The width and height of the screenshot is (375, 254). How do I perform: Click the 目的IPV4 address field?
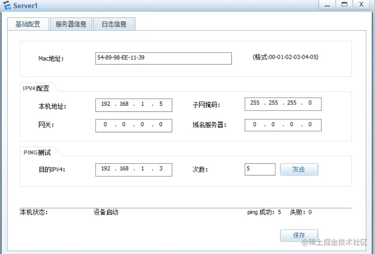point(134,170)
